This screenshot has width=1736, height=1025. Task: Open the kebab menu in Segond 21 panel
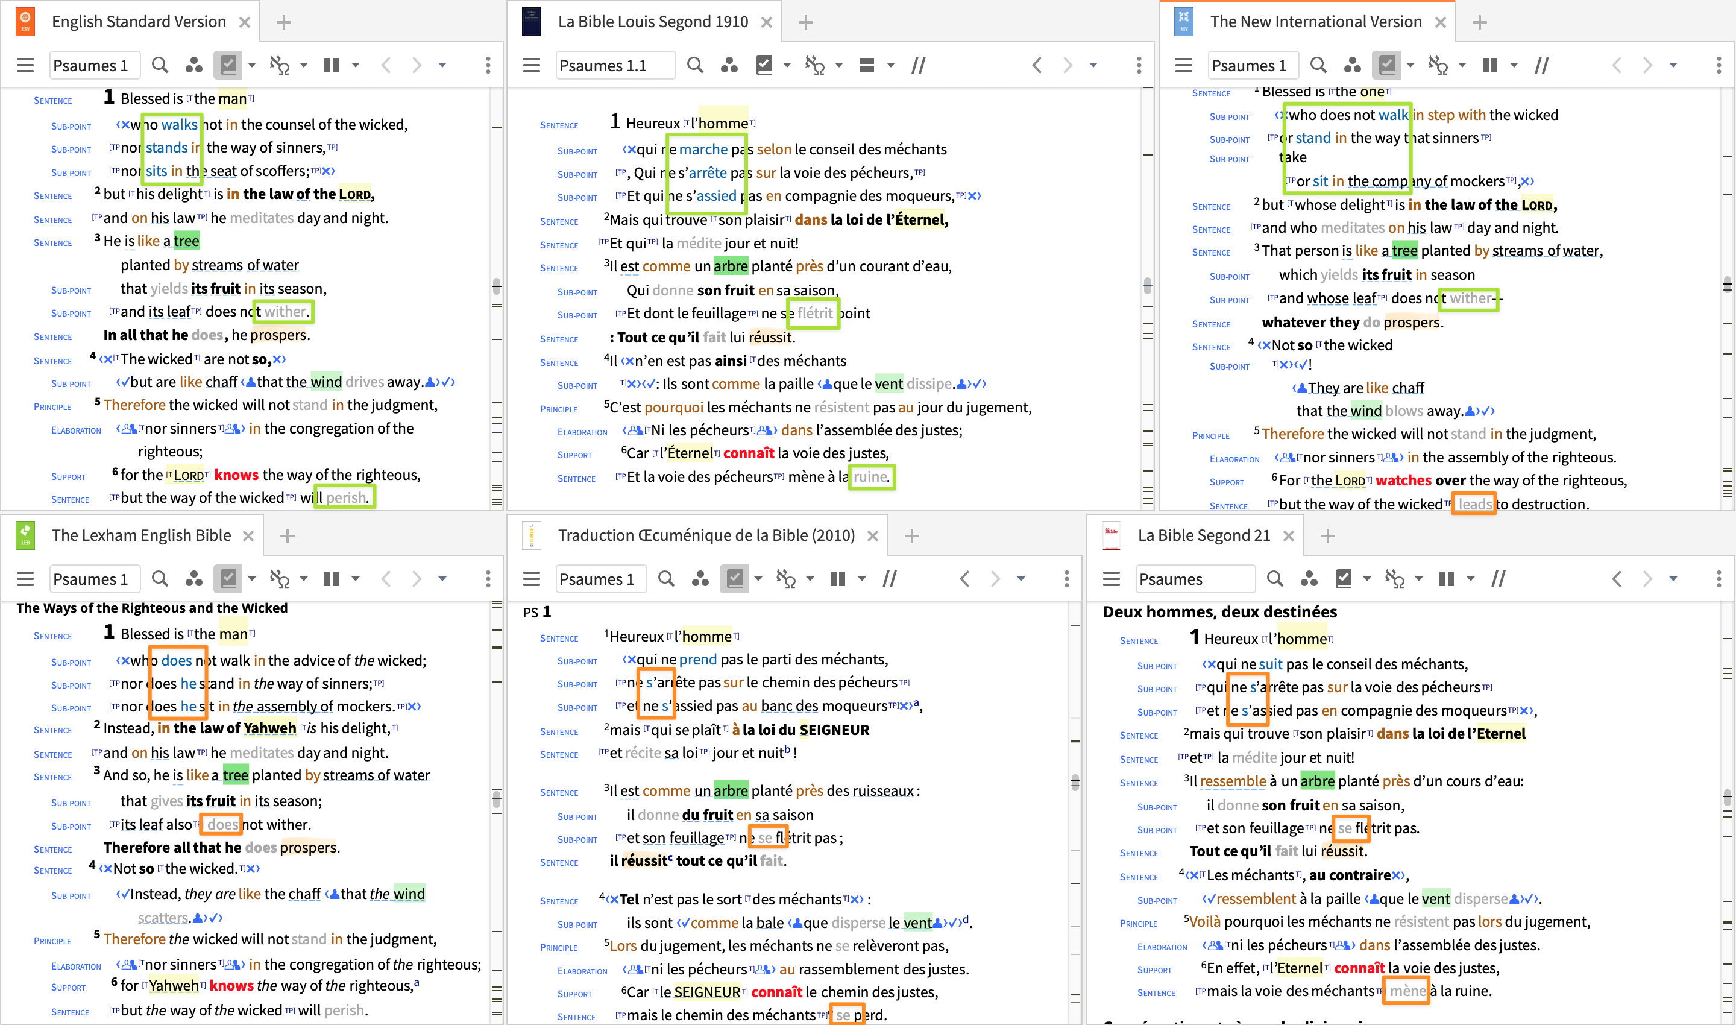coord(1718,579)
